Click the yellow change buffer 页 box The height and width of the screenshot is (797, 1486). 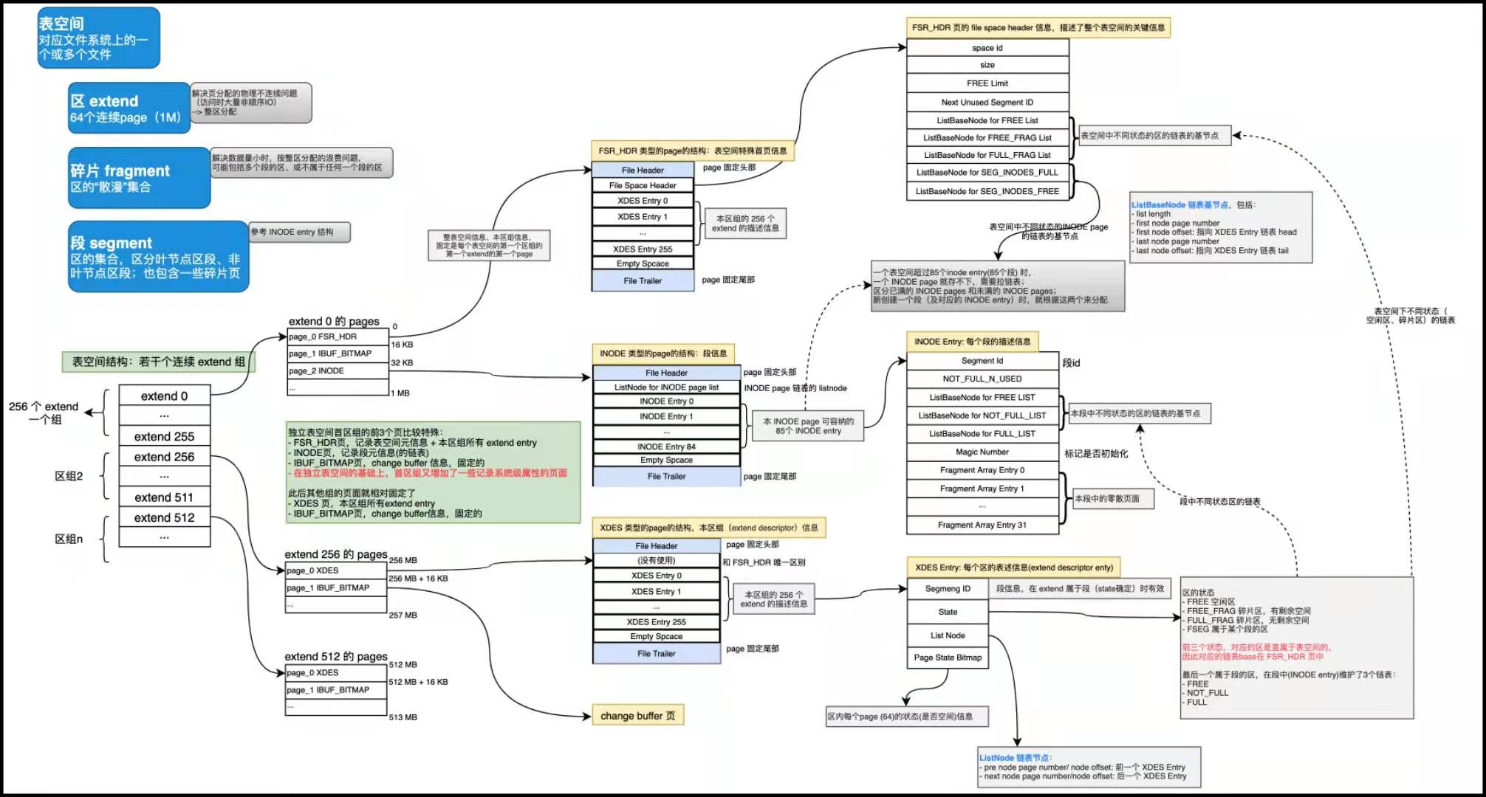tap(637, 716)
